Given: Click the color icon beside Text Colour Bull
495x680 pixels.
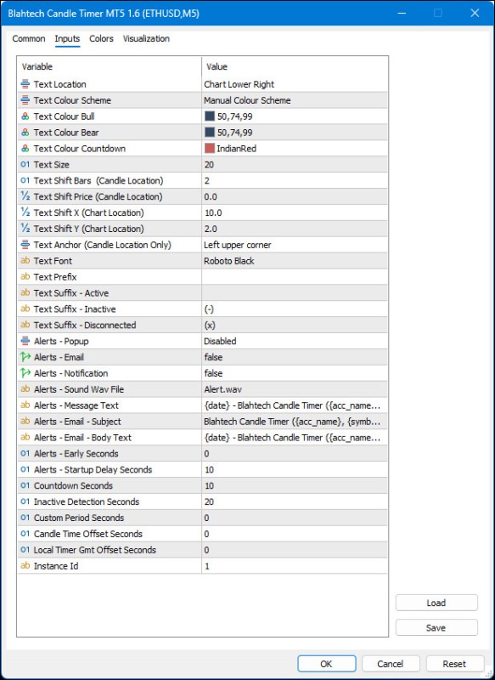Looking at the screenshot, I should [25, 116].
